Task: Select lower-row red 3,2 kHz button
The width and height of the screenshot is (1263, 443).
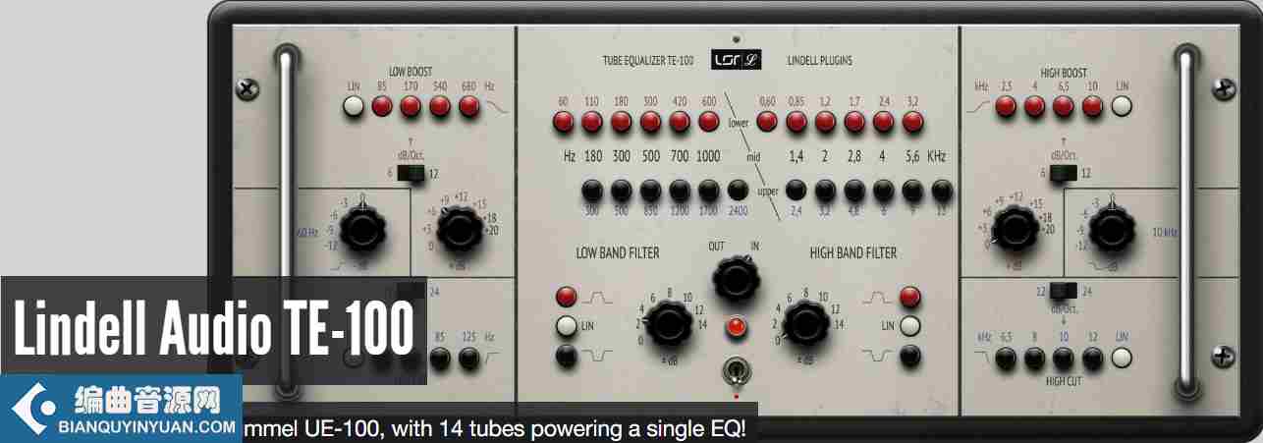Action: [913, 122]
